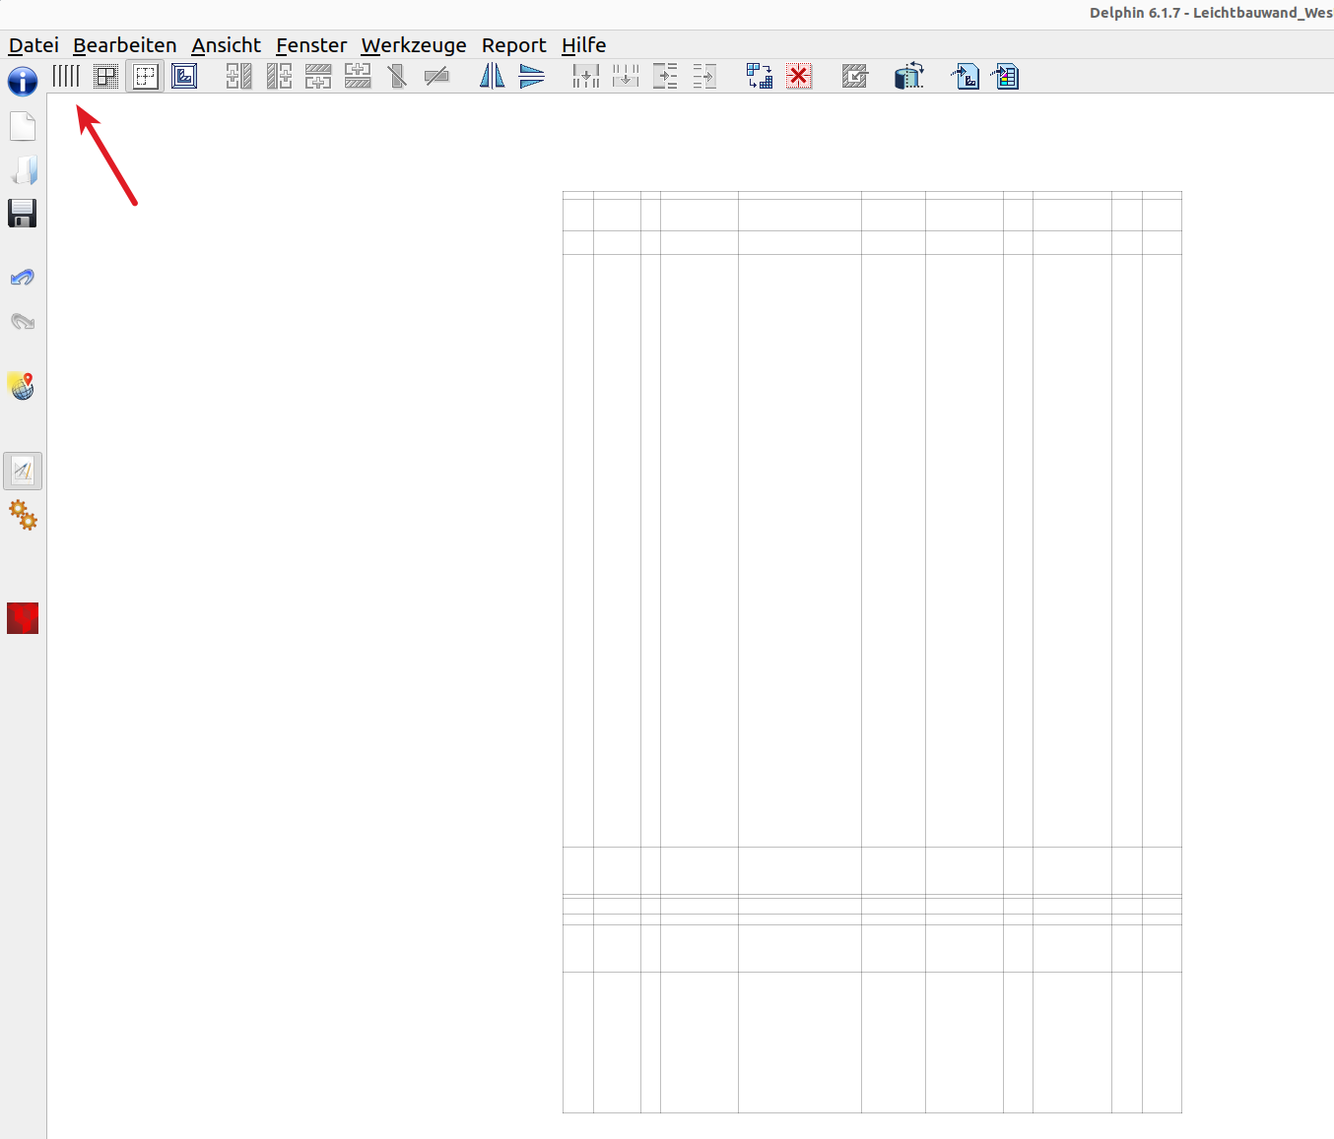Click the merge columns with down-arrow icon

[626, 76]
